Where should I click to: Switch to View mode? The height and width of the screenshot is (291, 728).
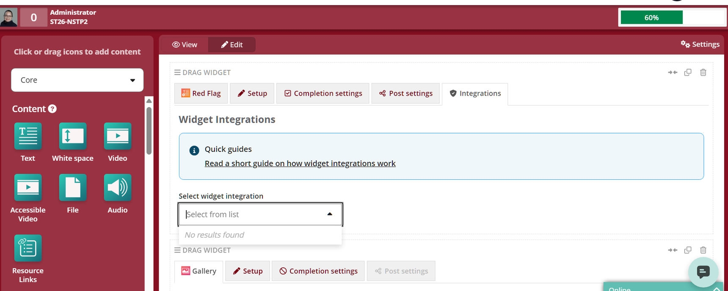tap(185, 44)
